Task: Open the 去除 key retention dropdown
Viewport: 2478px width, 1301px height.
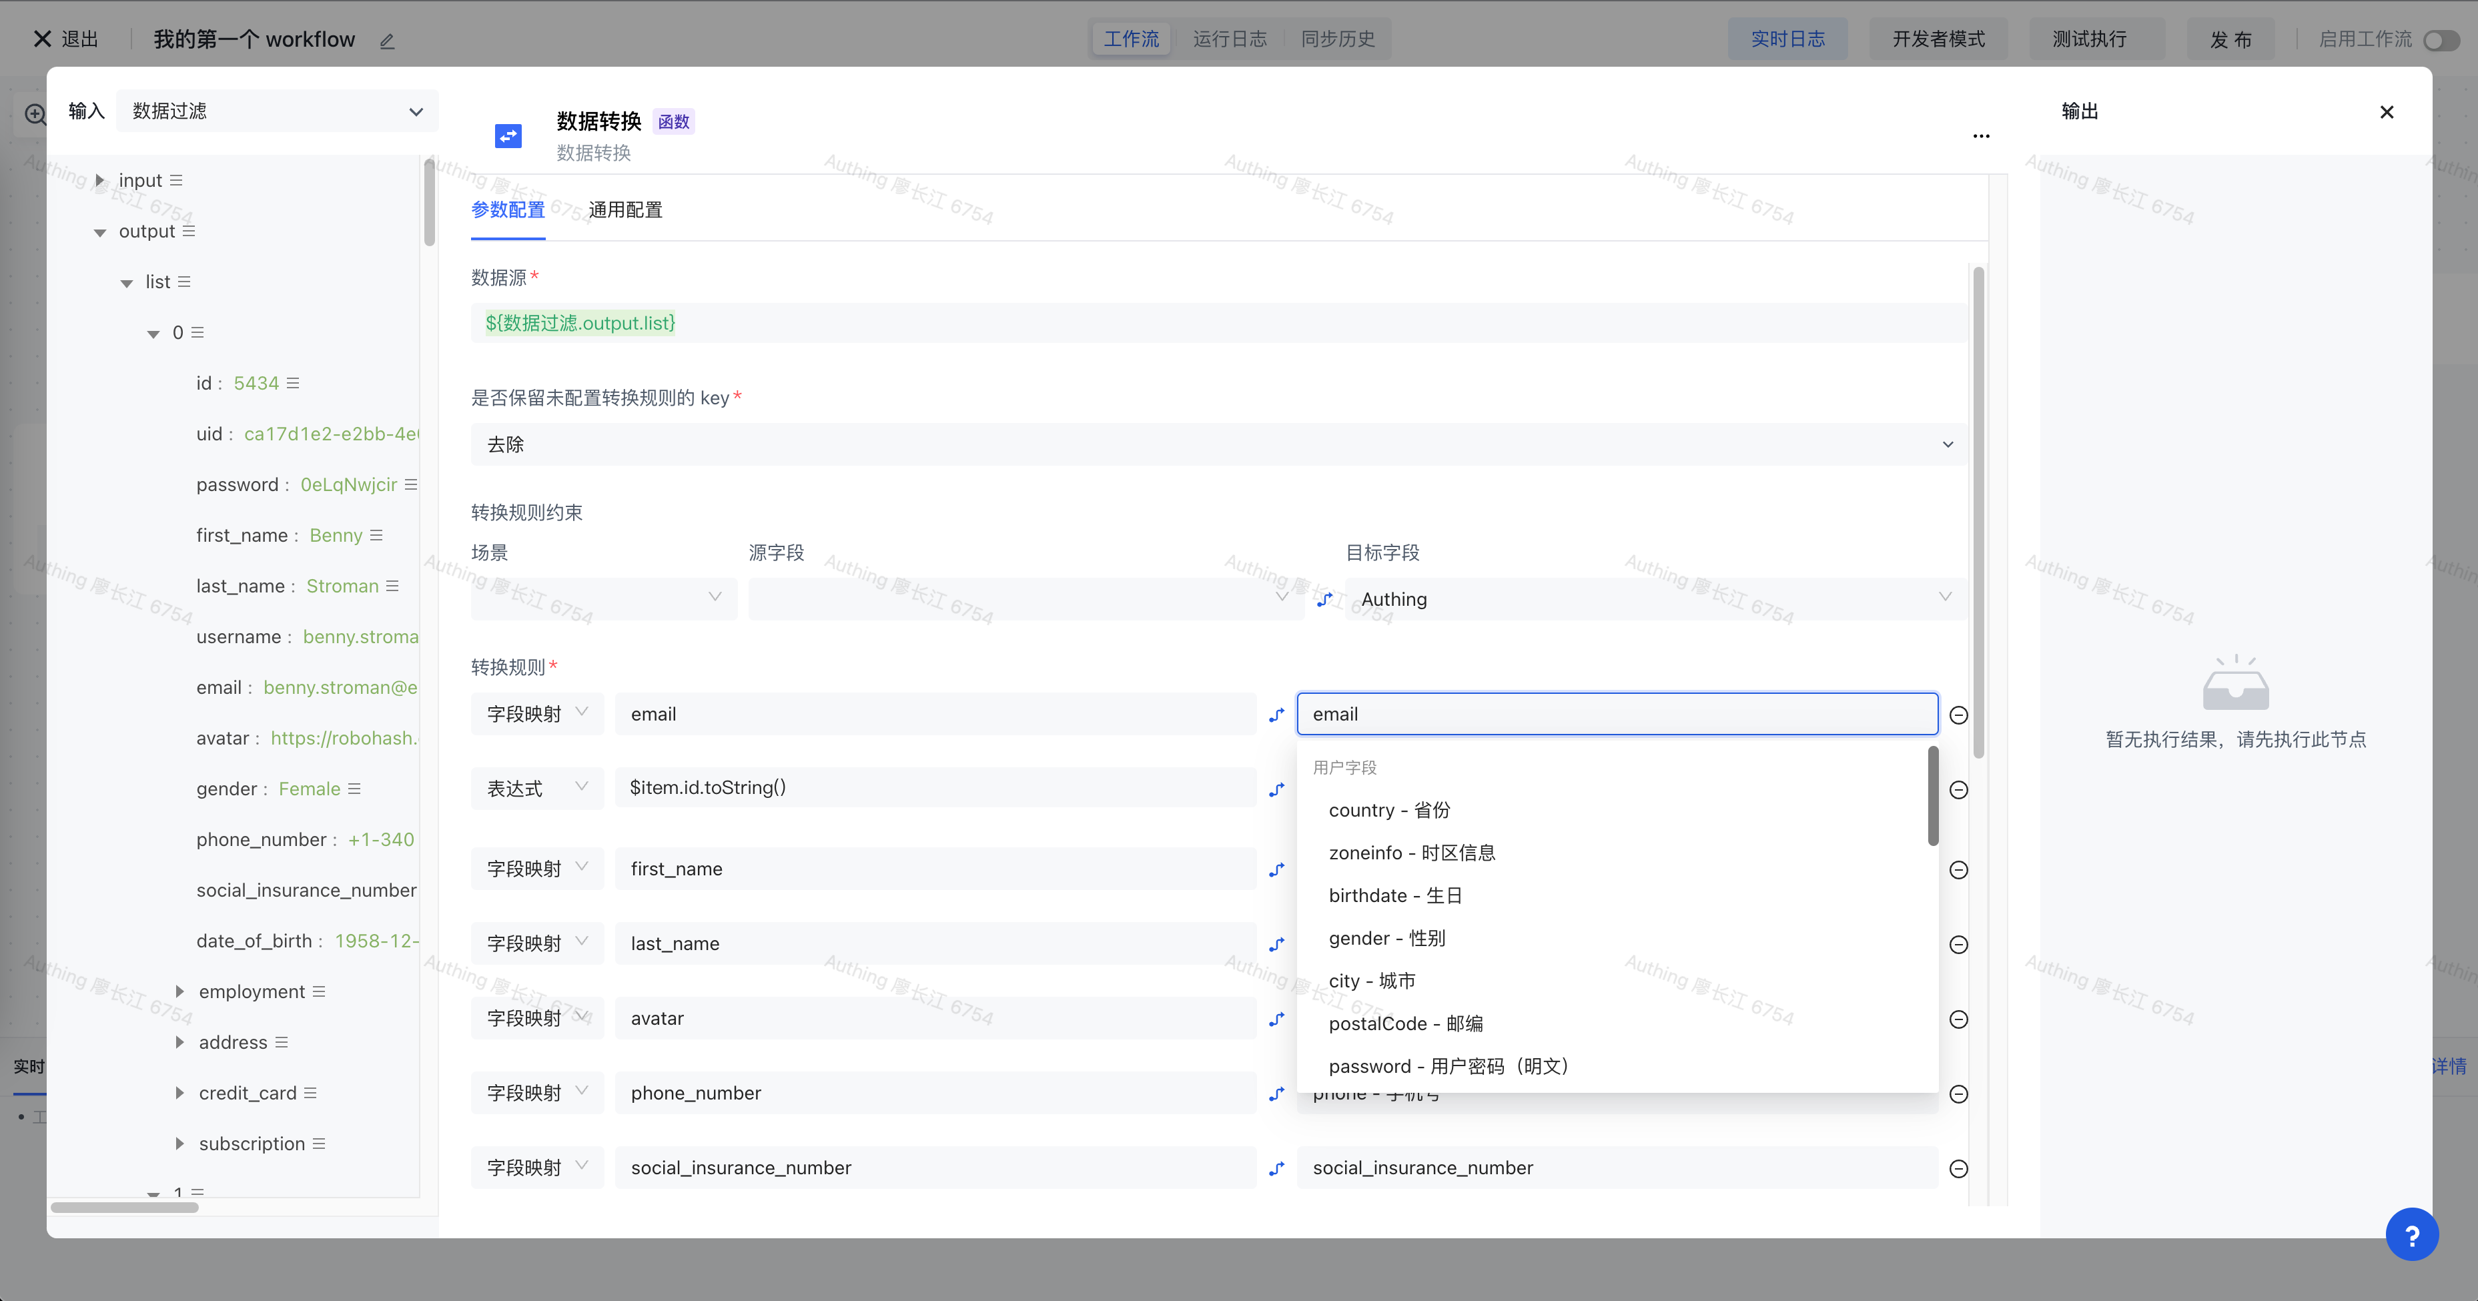Action: point(1218,444)
